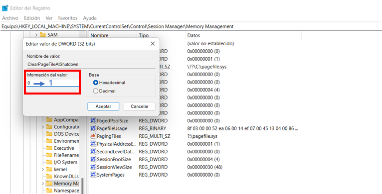The height and width of the screenshot is (194, 382).
Task: Expand the kernel tree node
Action: 43,170
